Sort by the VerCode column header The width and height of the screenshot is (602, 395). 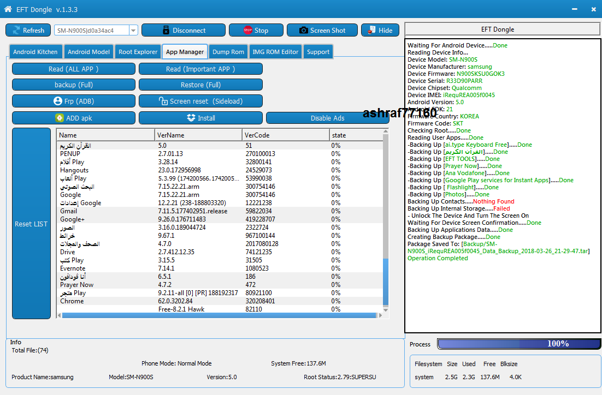pos(286,135)
